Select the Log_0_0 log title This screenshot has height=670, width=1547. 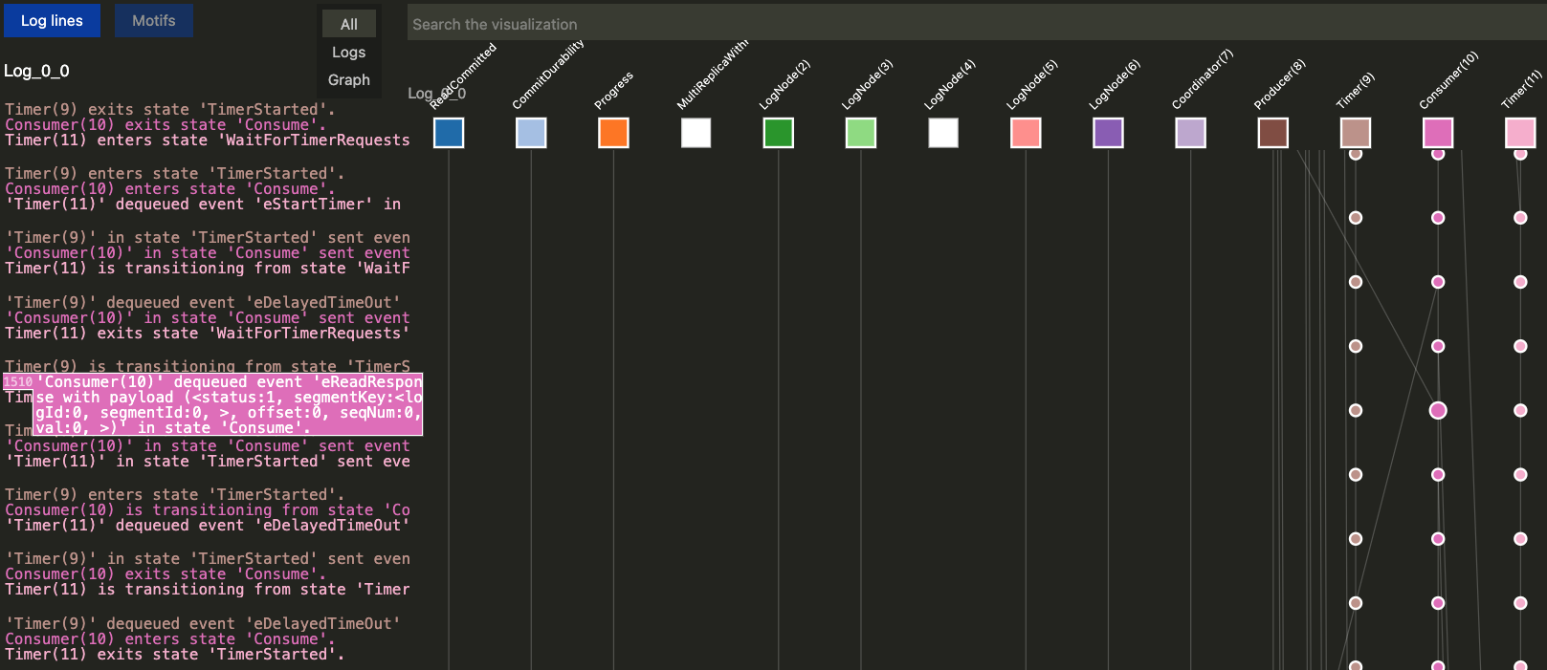coord(36,71)
